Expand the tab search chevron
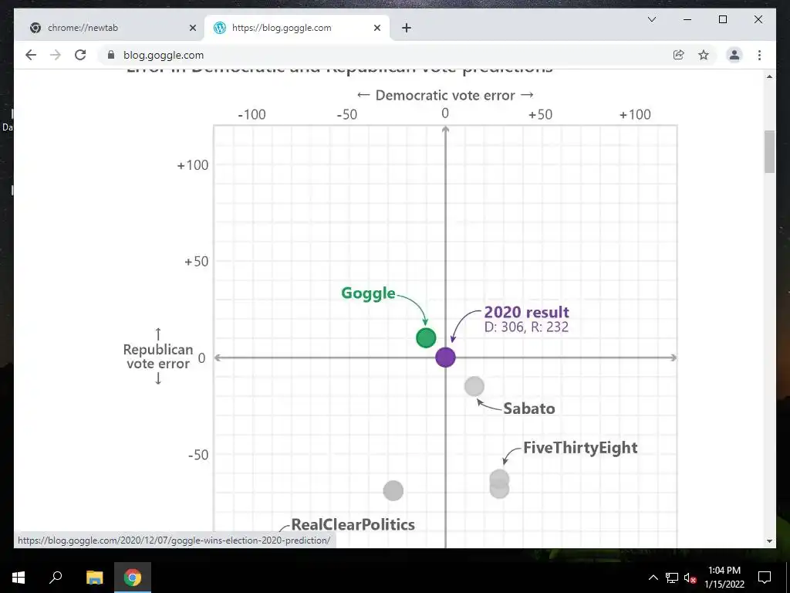This screenshot has width=790, height=593. [651, 19]
